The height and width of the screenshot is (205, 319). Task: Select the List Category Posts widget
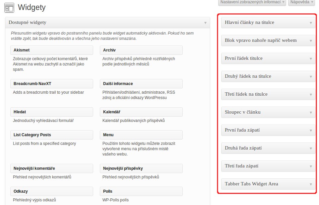pyautogui.click(x=52, y=135)
